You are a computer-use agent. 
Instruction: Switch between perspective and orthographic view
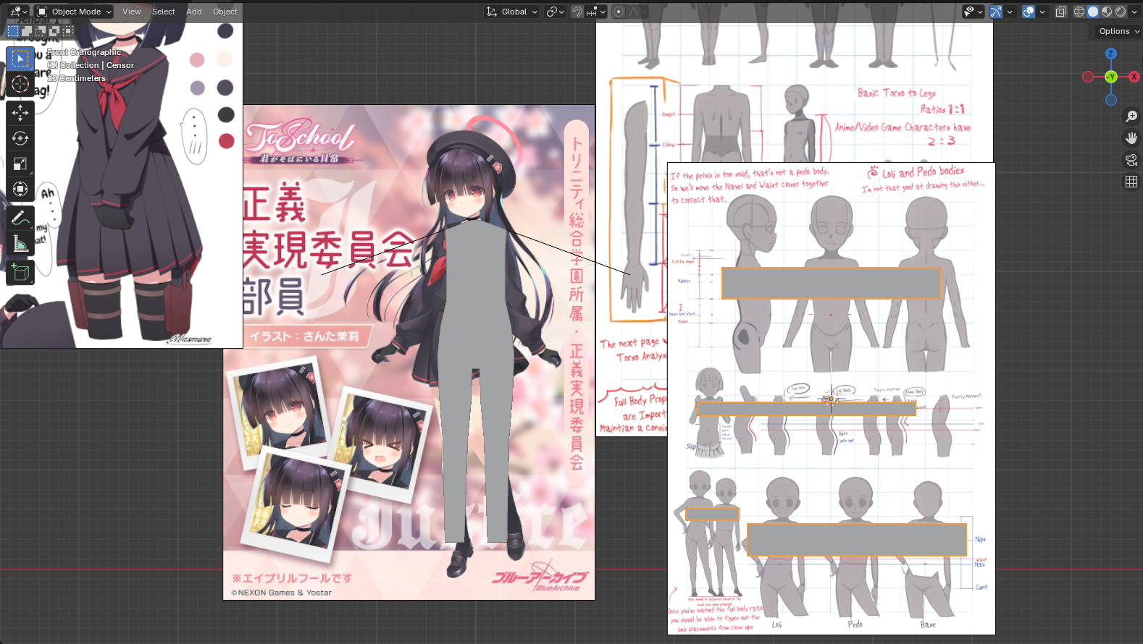pos(1131,182)
